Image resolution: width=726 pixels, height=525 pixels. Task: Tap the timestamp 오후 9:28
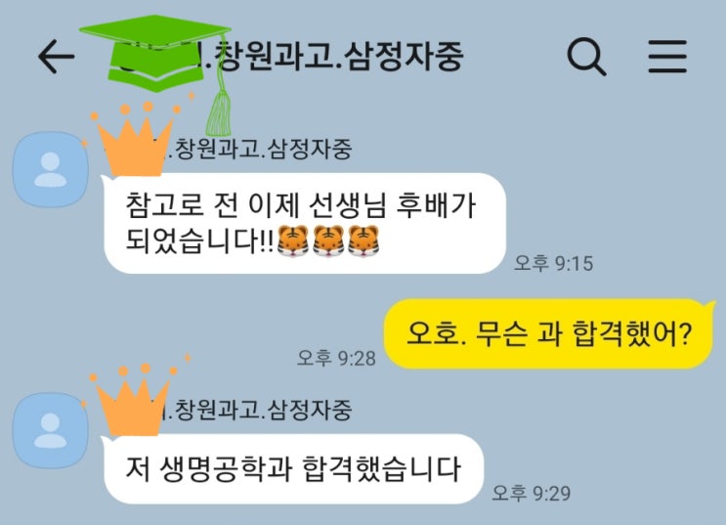336,358
